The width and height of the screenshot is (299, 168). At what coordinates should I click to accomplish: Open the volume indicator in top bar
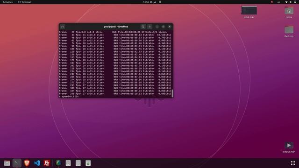pos(291,2)
